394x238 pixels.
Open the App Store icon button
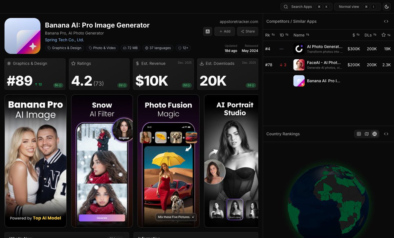pyautogui.click(x=208, y=31)
